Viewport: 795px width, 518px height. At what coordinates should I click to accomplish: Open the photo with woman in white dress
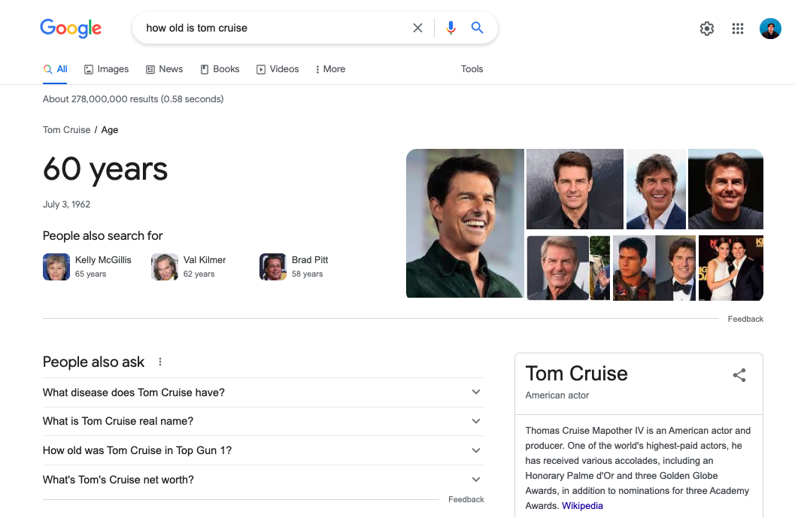tap(730, 268)
